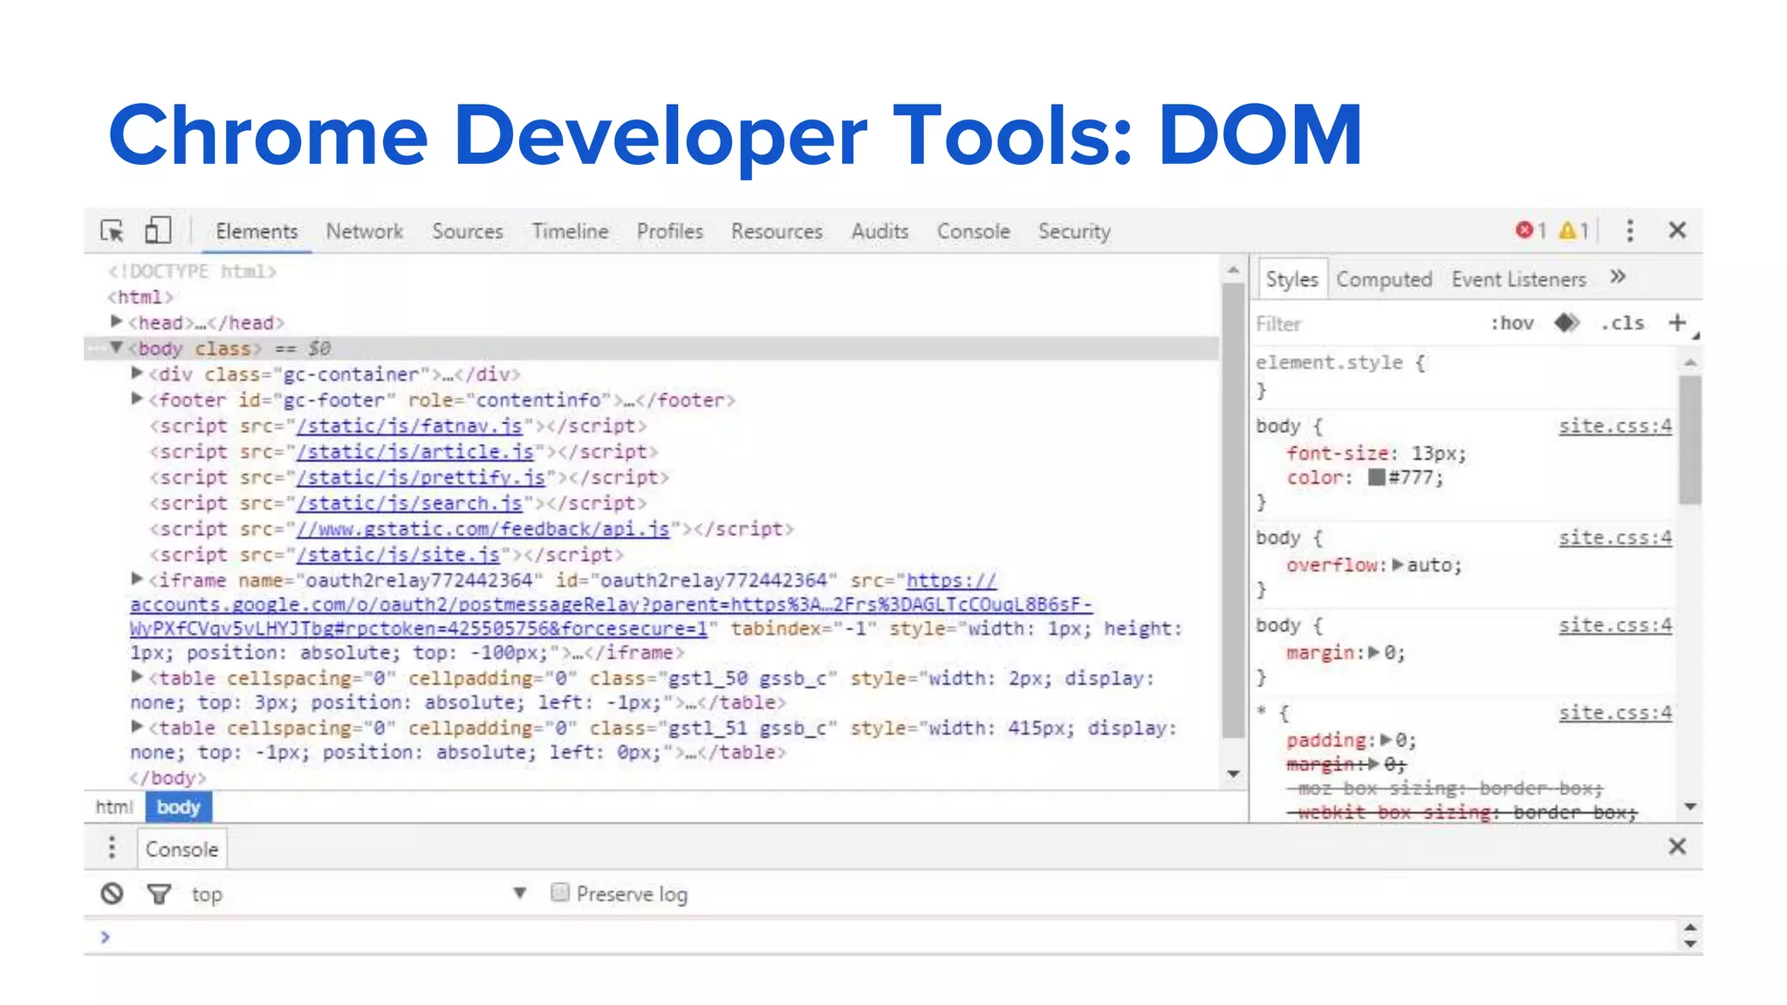Add a new style rule plus icon
The height and width of the screenshot is (1005, 1787).
pos(1677,323)
